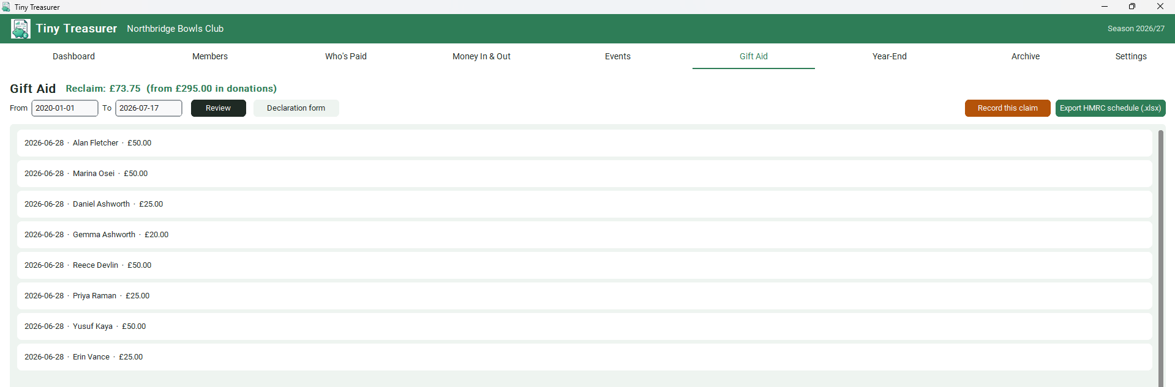Viewport: 1175px width, 387px height.
Task: Go to the Members tab
Action: click(210, 56)
